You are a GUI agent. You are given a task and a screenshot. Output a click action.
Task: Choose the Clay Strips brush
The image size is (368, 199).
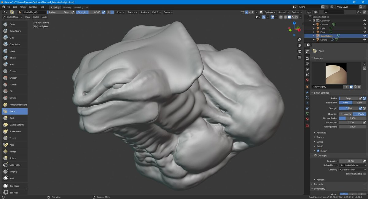pyautogui.click(x=14, y=44)
